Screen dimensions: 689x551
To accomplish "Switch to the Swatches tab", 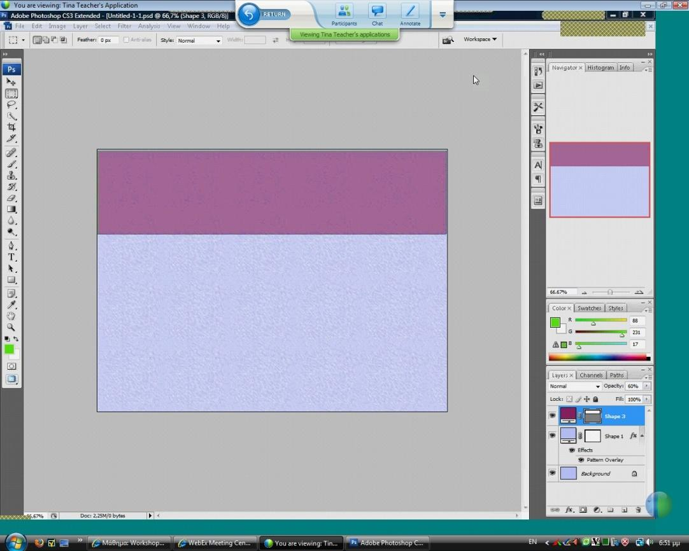I will [589, 308].
